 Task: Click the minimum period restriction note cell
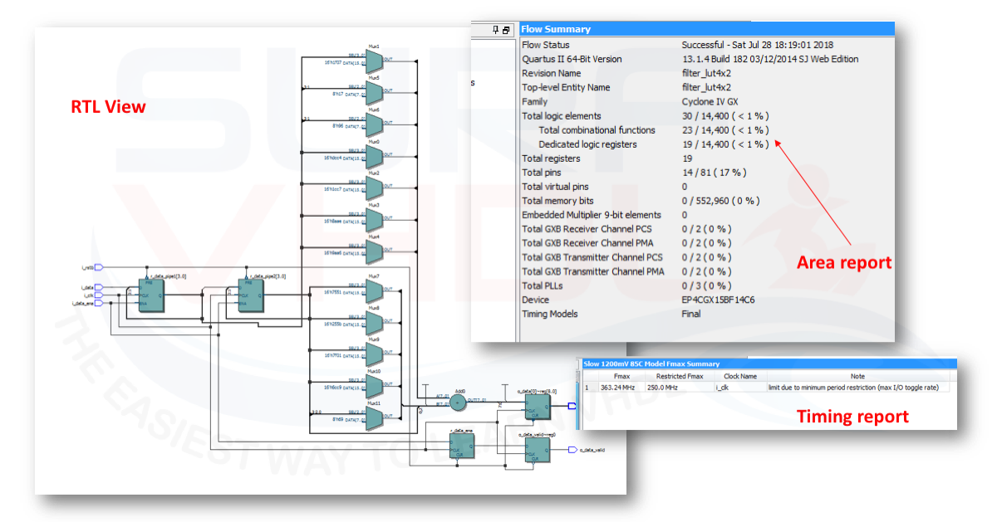[x=857, y=388]
